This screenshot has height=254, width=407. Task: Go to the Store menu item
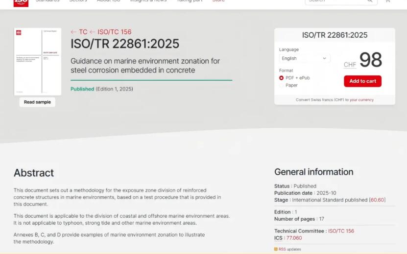point(218,1)
